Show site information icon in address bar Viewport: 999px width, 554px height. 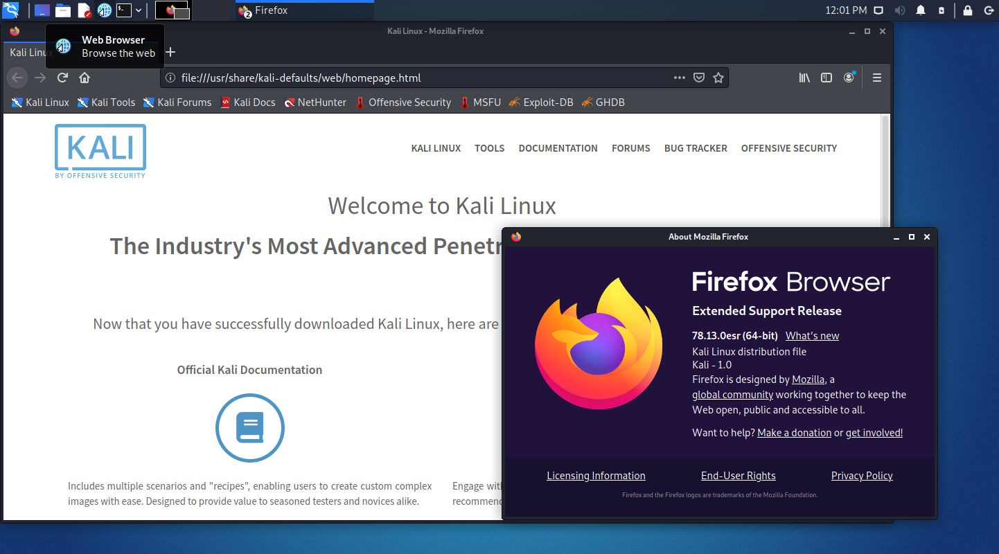tap(170, 78)
